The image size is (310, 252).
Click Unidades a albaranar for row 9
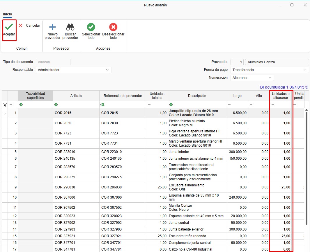pyautogui.click(x=281, y=187)
